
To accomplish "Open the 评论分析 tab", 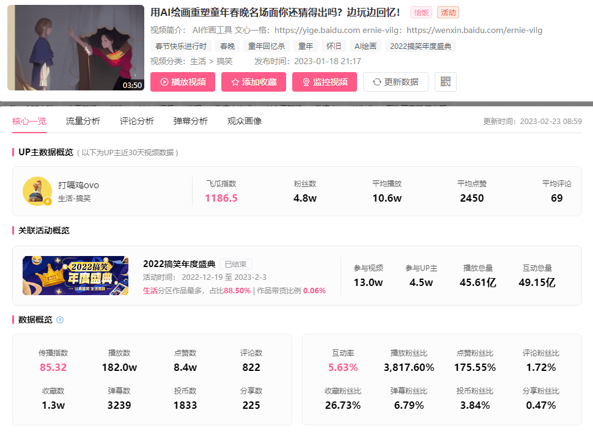I will pos(137,121).
